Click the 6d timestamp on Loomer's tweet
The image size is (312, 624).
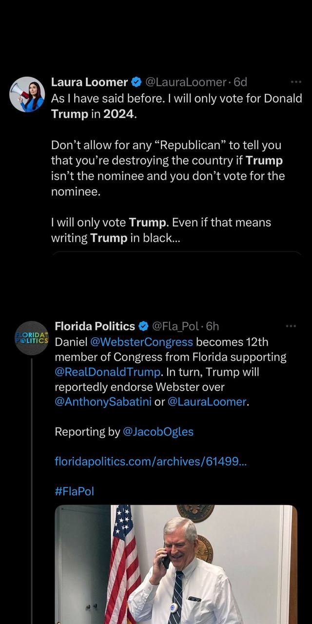pos(240,82)
